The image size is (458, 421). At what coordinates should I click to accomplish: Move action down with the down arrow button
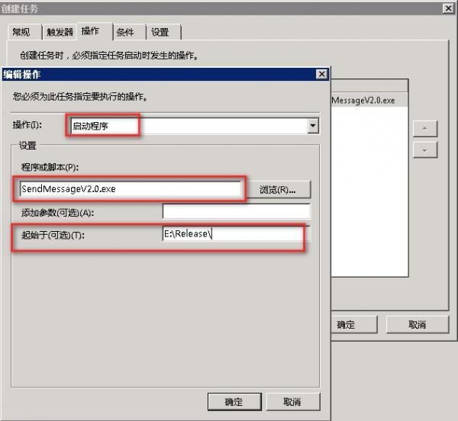point(424,149)
